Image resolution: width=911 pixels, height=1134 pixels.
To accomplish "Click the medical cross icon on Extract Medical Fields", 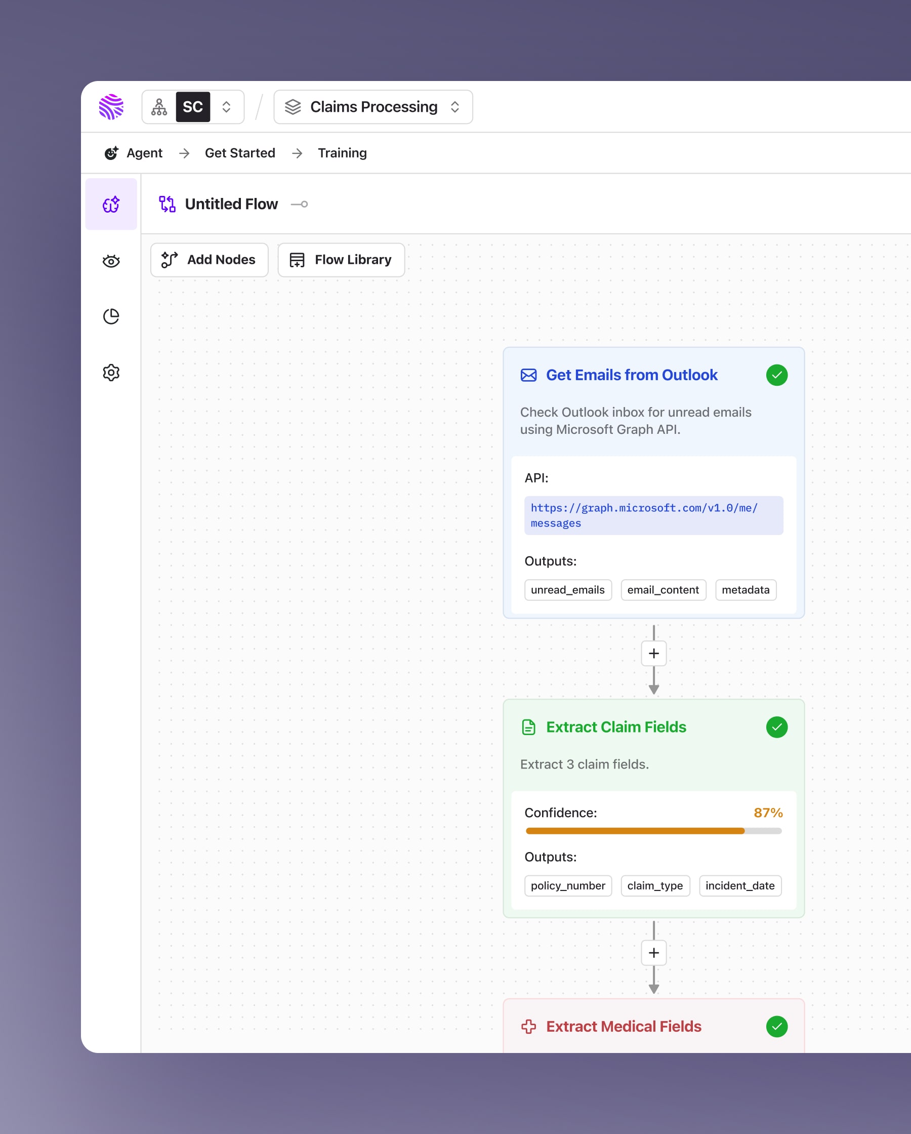I will coord(528,1026).
